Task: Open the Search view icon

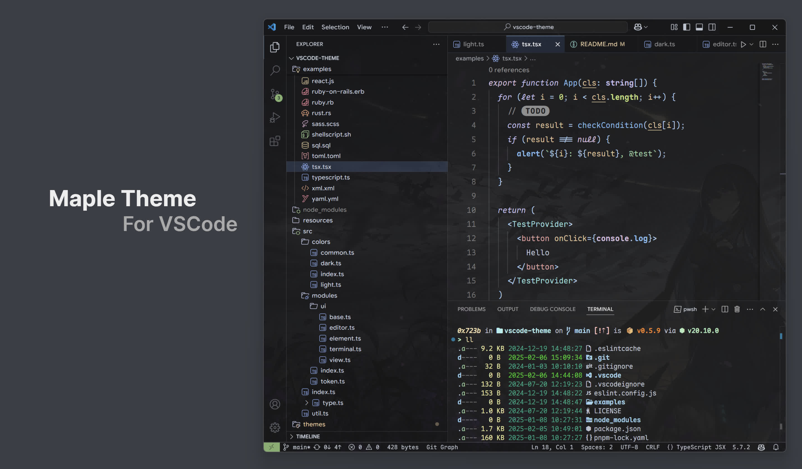Action: tap(275, 70)
